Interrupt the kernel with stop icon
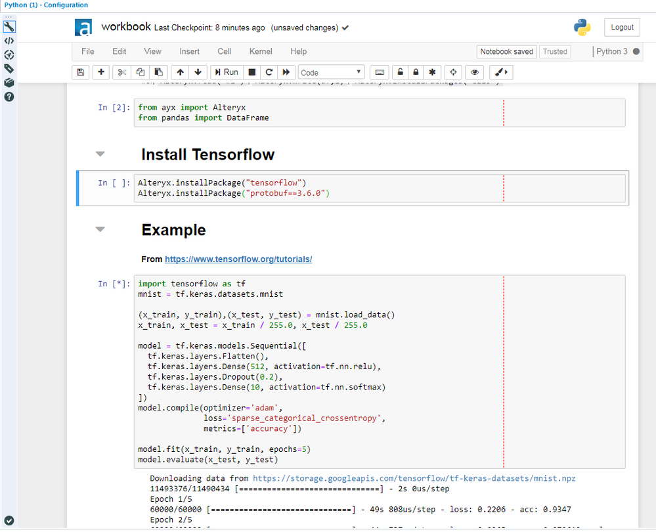Image resolution: width=656 pixels, height=532 pixels. [x=251, y=72]
